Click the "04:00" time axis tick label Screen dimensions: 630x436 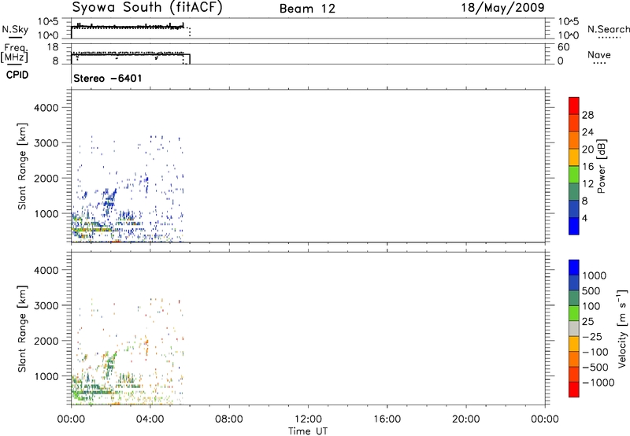tap(150, 419)
